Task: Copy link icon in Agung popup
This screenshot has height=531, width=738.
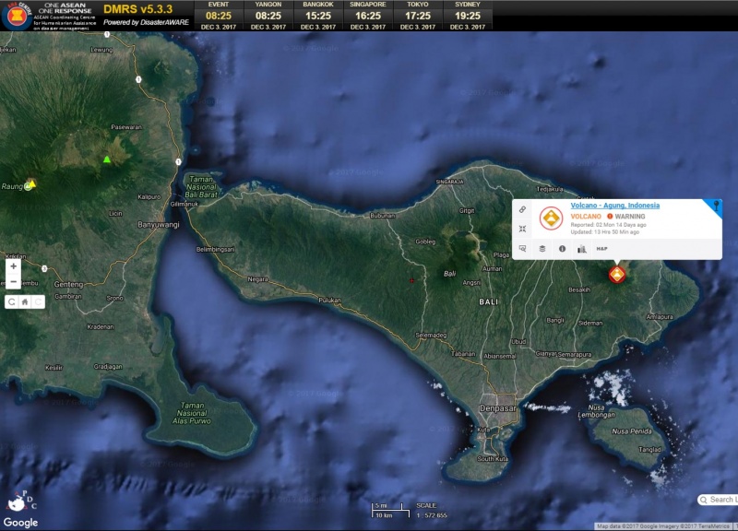Action: [522, 209]
